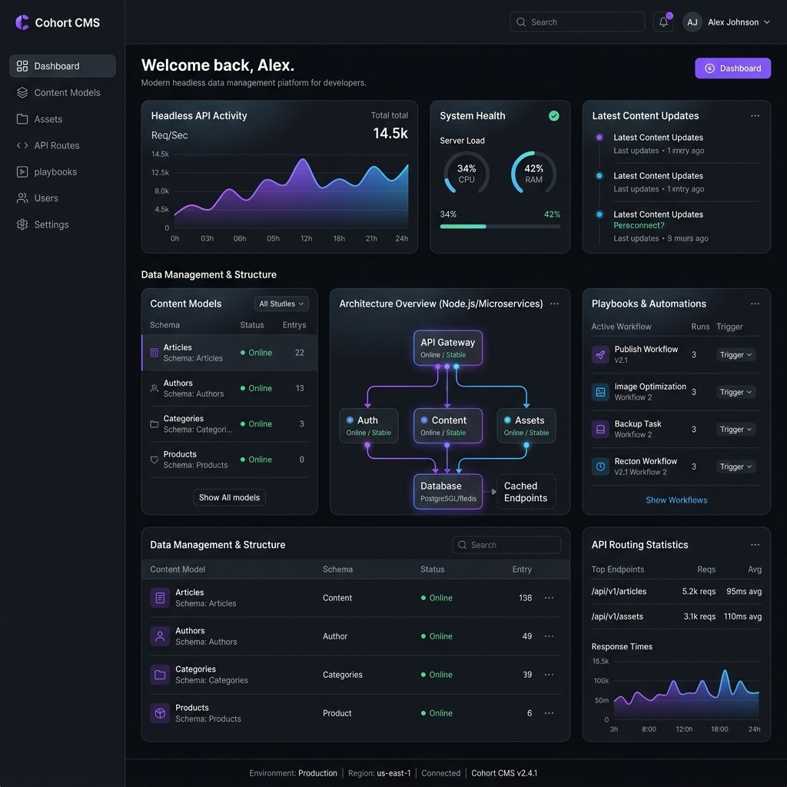787x787 pixels.
Task: Open the Alex Johnson account dropdown
Action: click(x=726, y=22)
